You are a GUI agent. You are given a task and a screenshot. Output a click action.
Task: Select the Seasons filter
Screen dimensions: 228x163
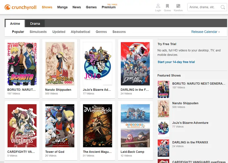(119, 32)
